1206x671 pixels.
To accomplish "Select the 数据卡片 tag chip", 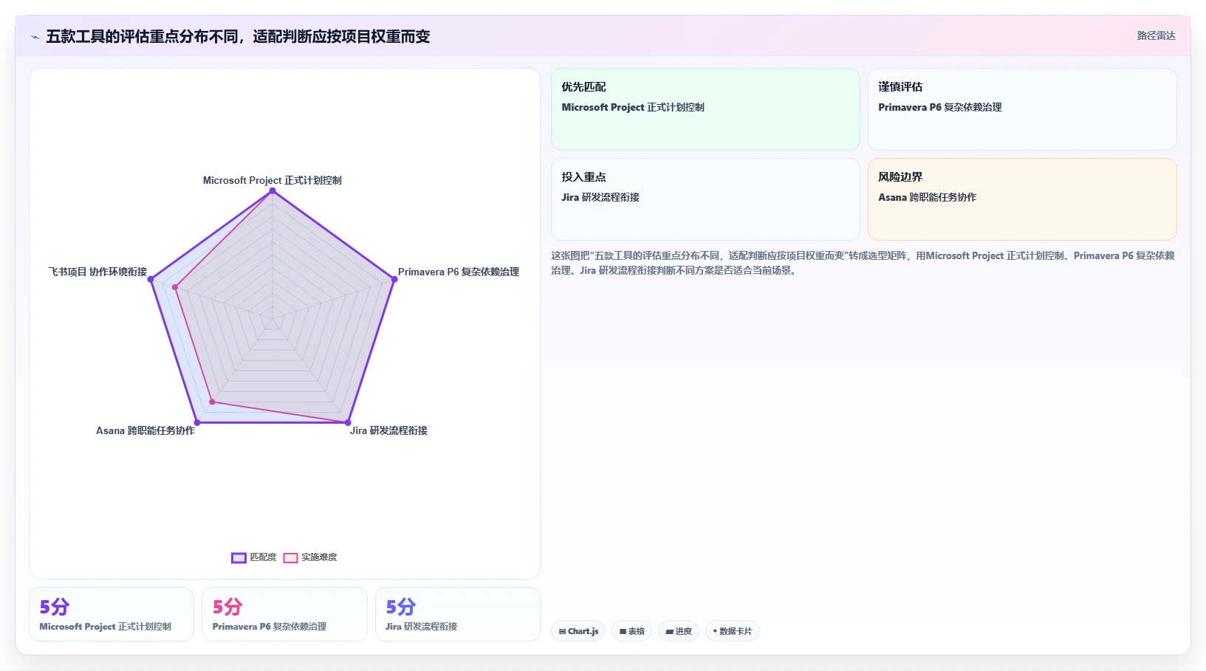I will point(732,631).
